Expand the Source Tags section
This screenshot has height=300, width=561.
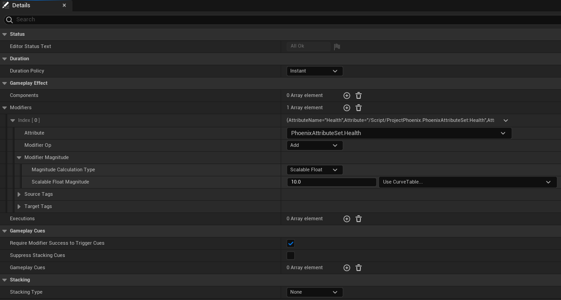click(x=19, y=194)
